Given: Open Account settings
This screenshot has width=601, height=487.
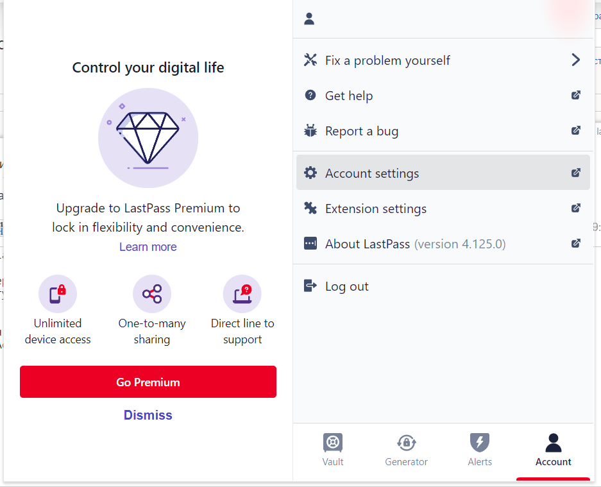Looking at the screenshot, I should tap(372, 173).
